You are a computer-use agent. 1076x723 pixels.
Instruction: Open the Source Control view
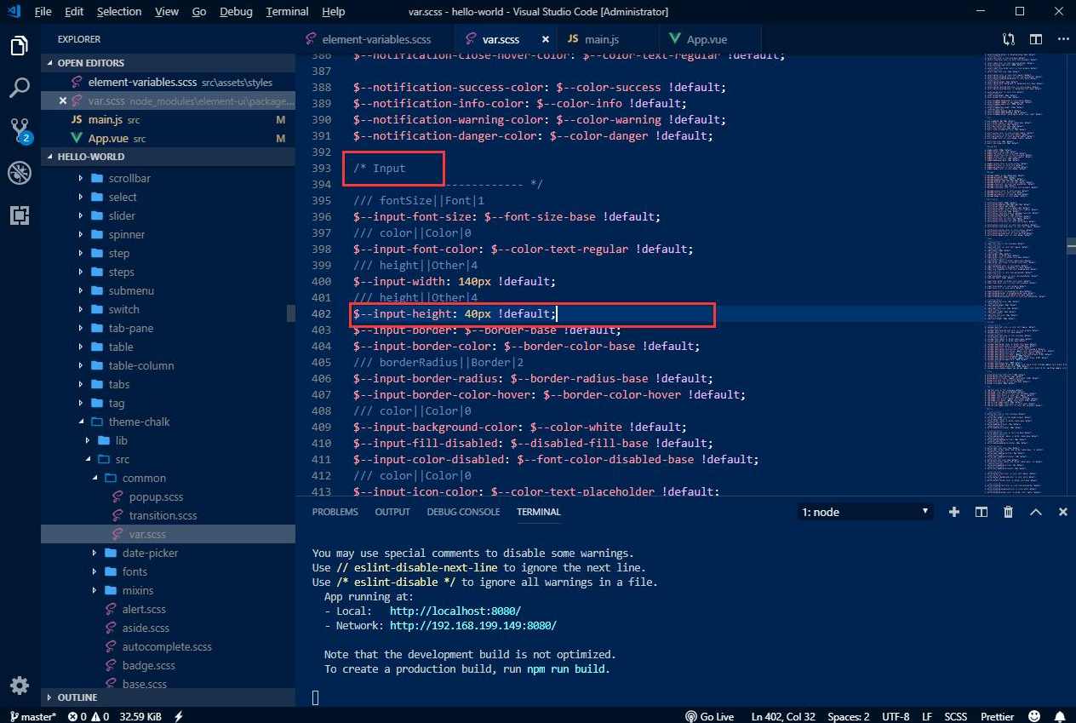(x=19, y=130)
